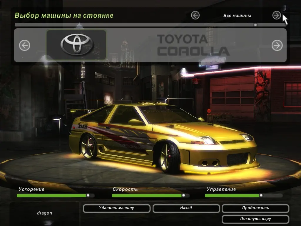Select previous car with left arrow
Image resolution: width=301 pixels, height=226 pixels.
coord(25,45)
